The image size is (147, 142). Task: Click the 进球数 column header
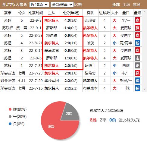(105, 13)
